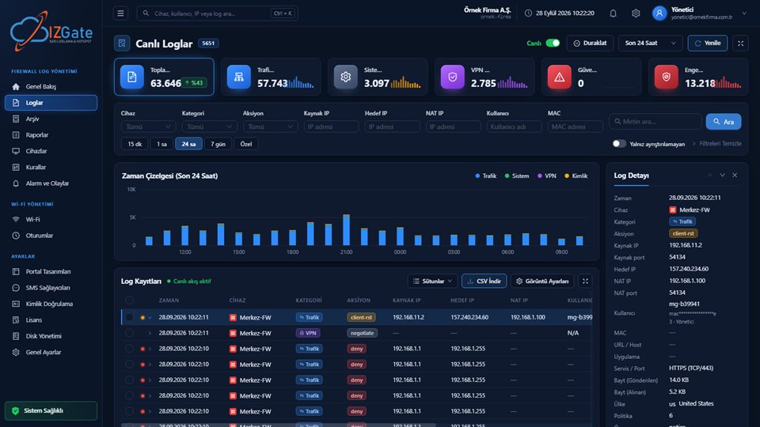Click the Arşiv sidebar icon
This screenshot has height=427, width=760.
(x=16, y=119)
